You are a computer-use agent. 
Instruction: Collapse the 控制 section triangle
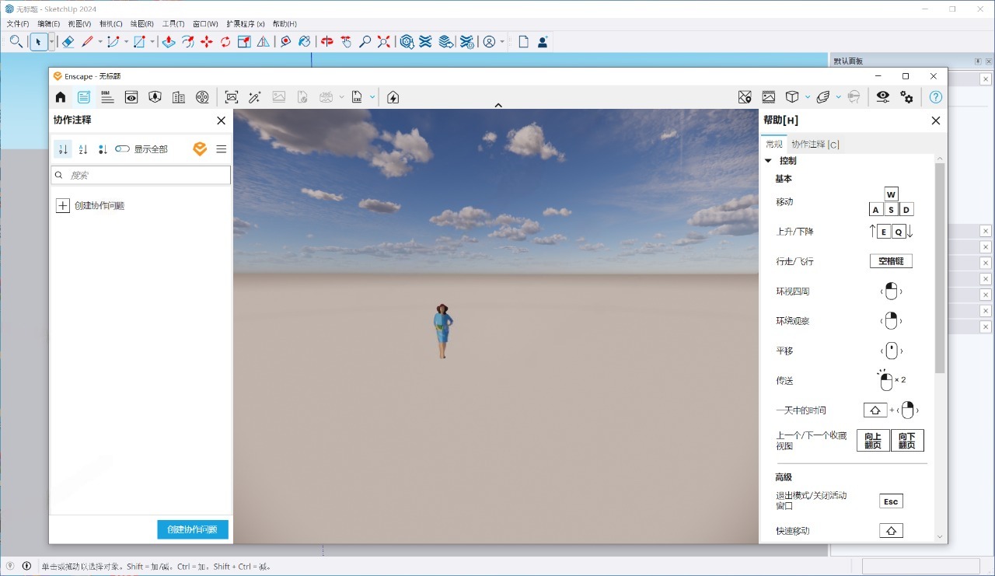tap(768, 161)
